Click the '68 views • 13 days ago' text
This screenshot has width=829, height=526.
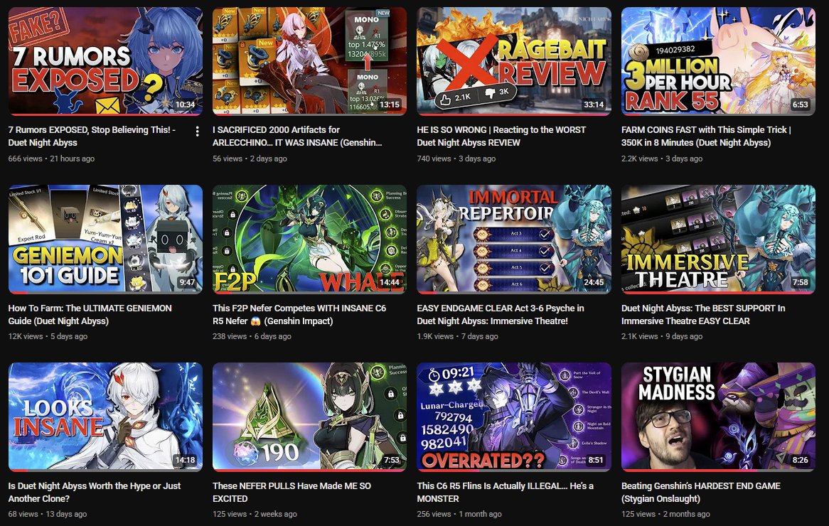click(x=48, y=513)
